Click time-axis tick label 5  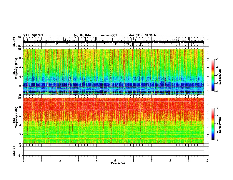point(115,161)
